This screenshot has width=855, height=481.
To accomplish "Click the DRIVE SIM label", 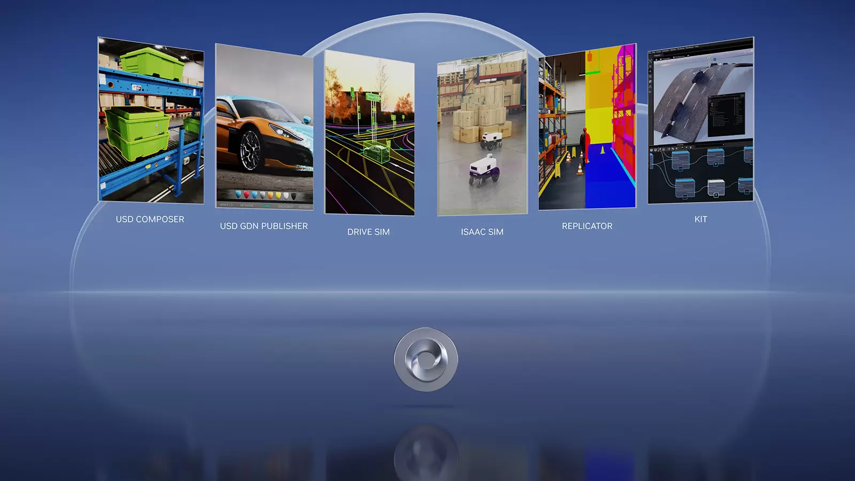I will pyautogui.click(x=369, y=231).
